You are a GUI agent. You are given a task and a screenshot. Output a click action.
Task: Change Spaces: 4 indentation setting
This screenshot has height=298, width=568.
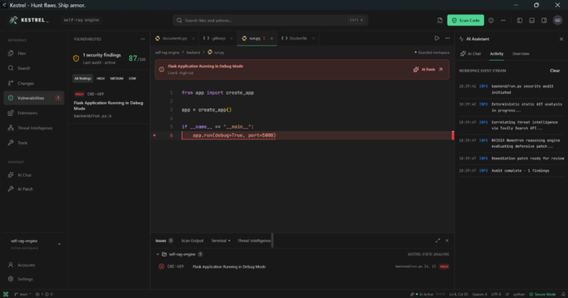click(480, 294)
